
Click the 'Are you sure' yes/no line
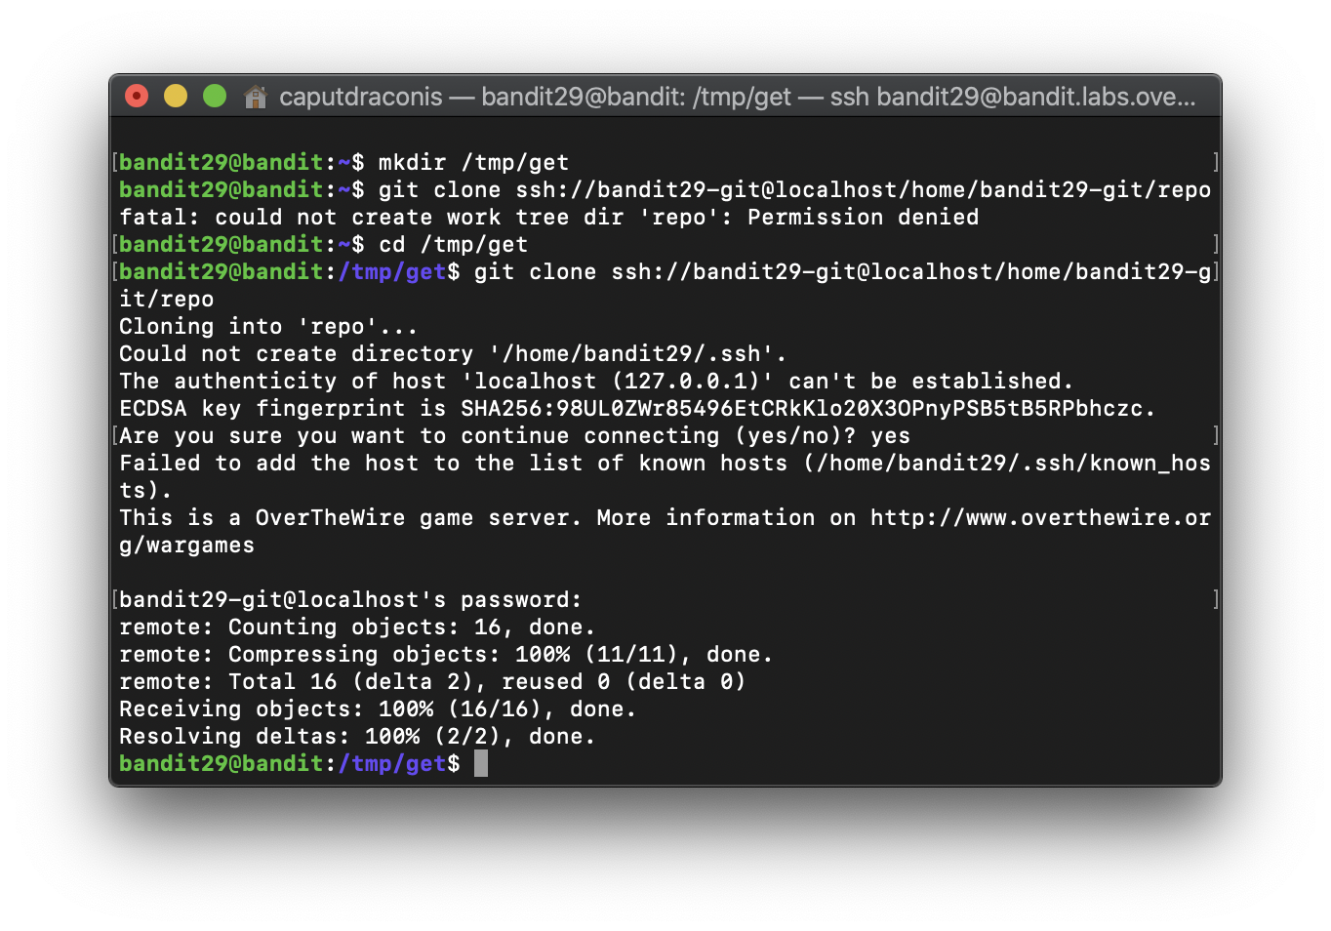coord(514,435)
